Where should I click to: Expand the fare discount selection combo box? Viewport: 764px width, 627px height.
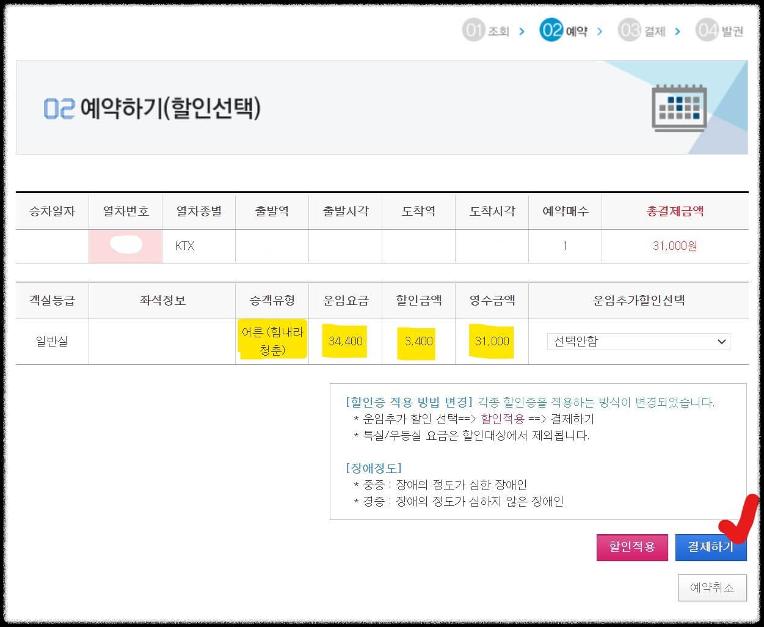point(638,342)
